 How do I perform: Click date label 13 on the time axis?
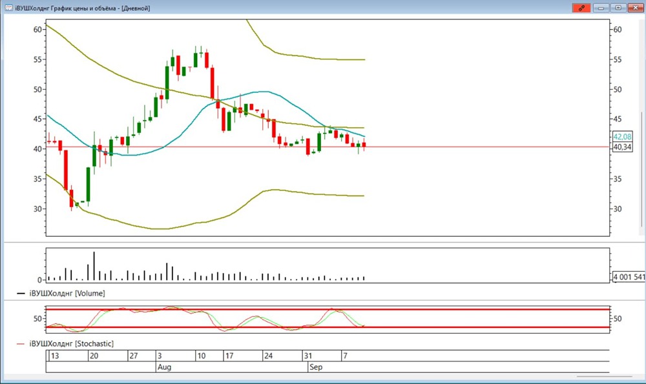coord(55,356)
